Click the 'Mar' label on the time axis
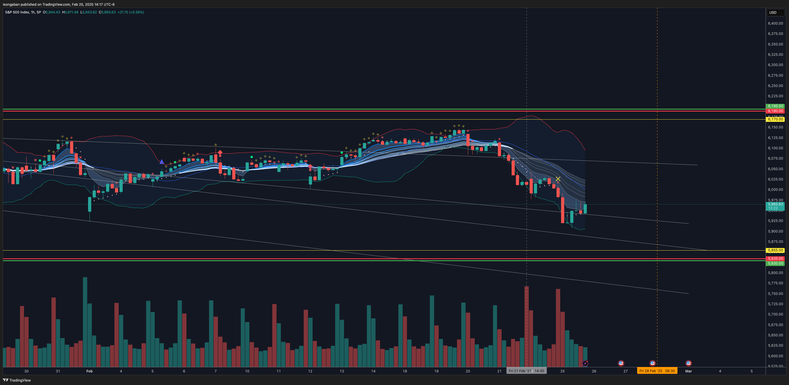 point(689,371)
